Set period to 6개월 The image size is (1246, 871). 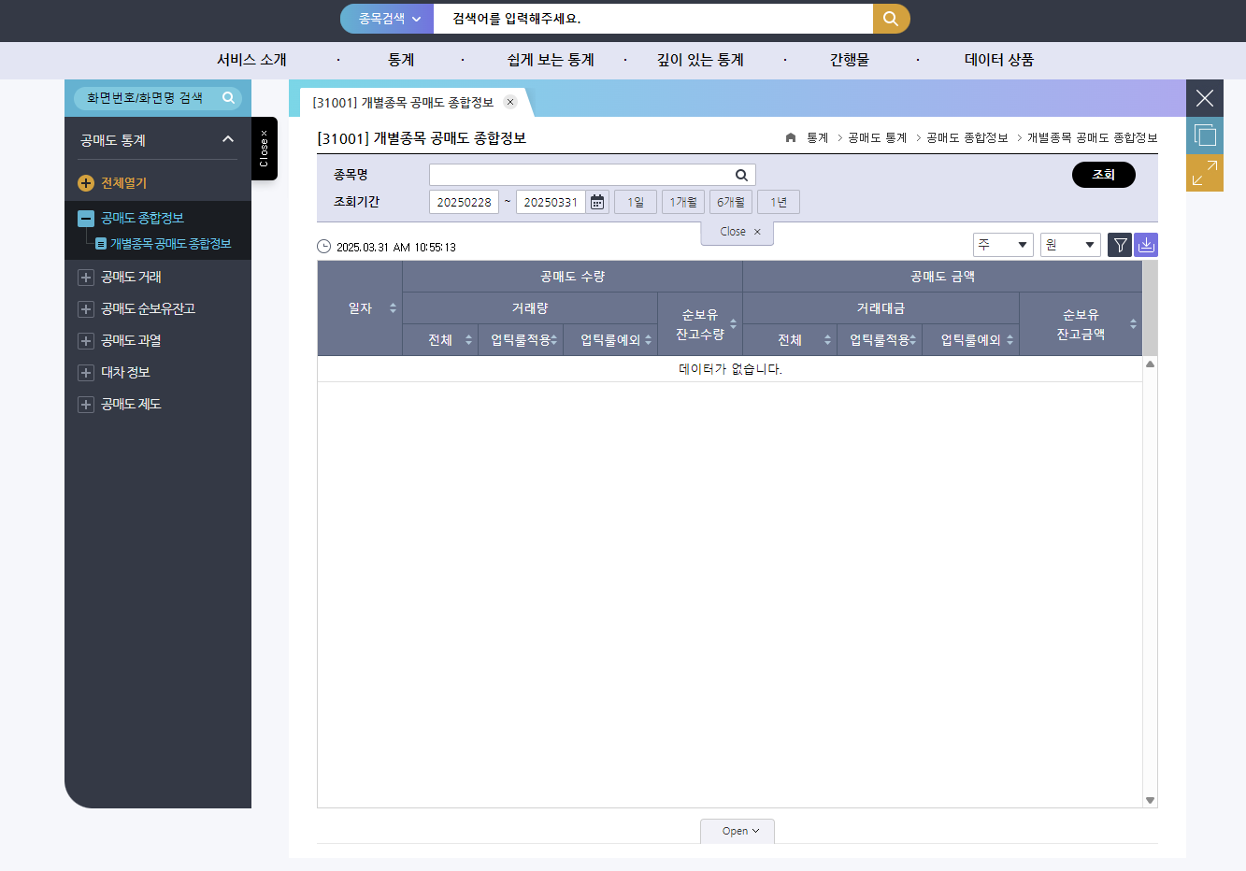click(x=731, y=202)
